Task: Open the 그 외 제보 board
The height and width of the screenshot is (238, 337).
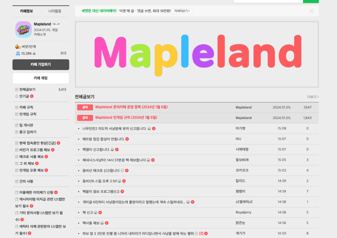Action: (x=27, y=164)
